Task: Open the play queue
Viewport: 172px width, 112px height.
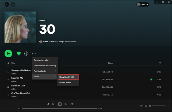Action: pyautogui.click(x=142, y=106)
